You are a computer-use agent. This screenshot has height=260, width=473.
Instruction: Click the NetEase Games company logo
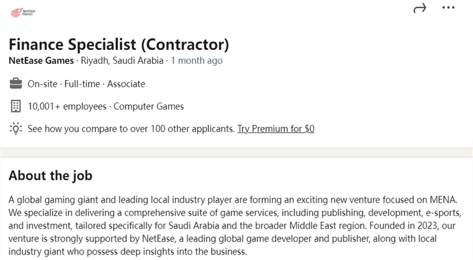coord(23,12)
